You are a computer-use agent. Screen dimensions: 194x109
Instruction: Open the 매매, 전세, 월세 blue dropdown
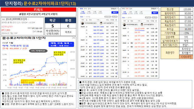[x=61, y=45]
